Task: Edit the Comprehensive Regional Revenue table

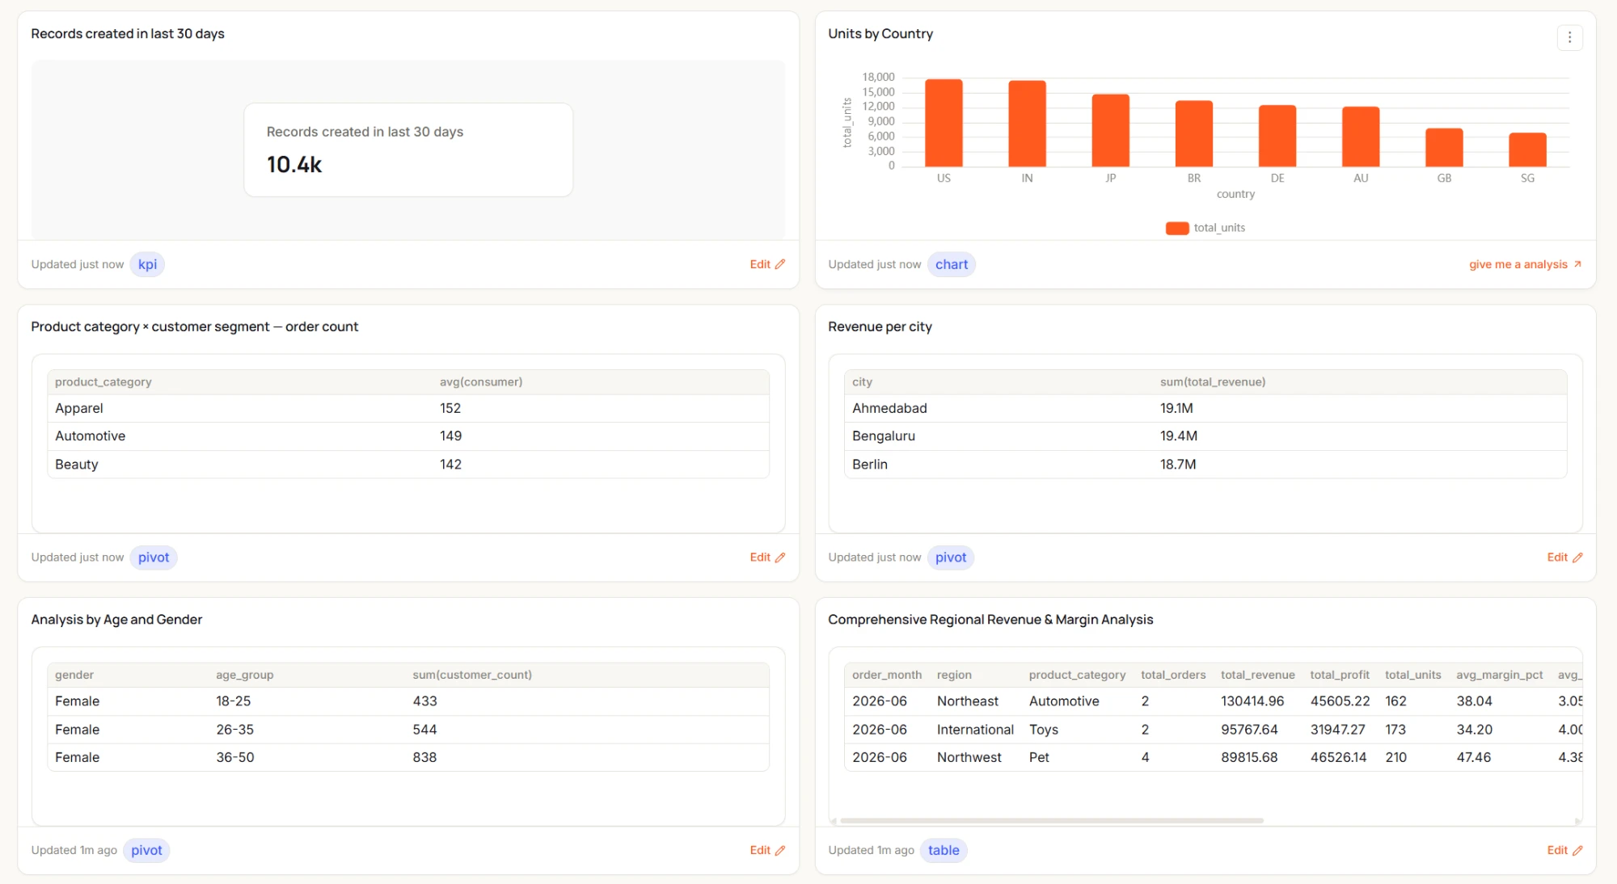Action: (1564, 850)
